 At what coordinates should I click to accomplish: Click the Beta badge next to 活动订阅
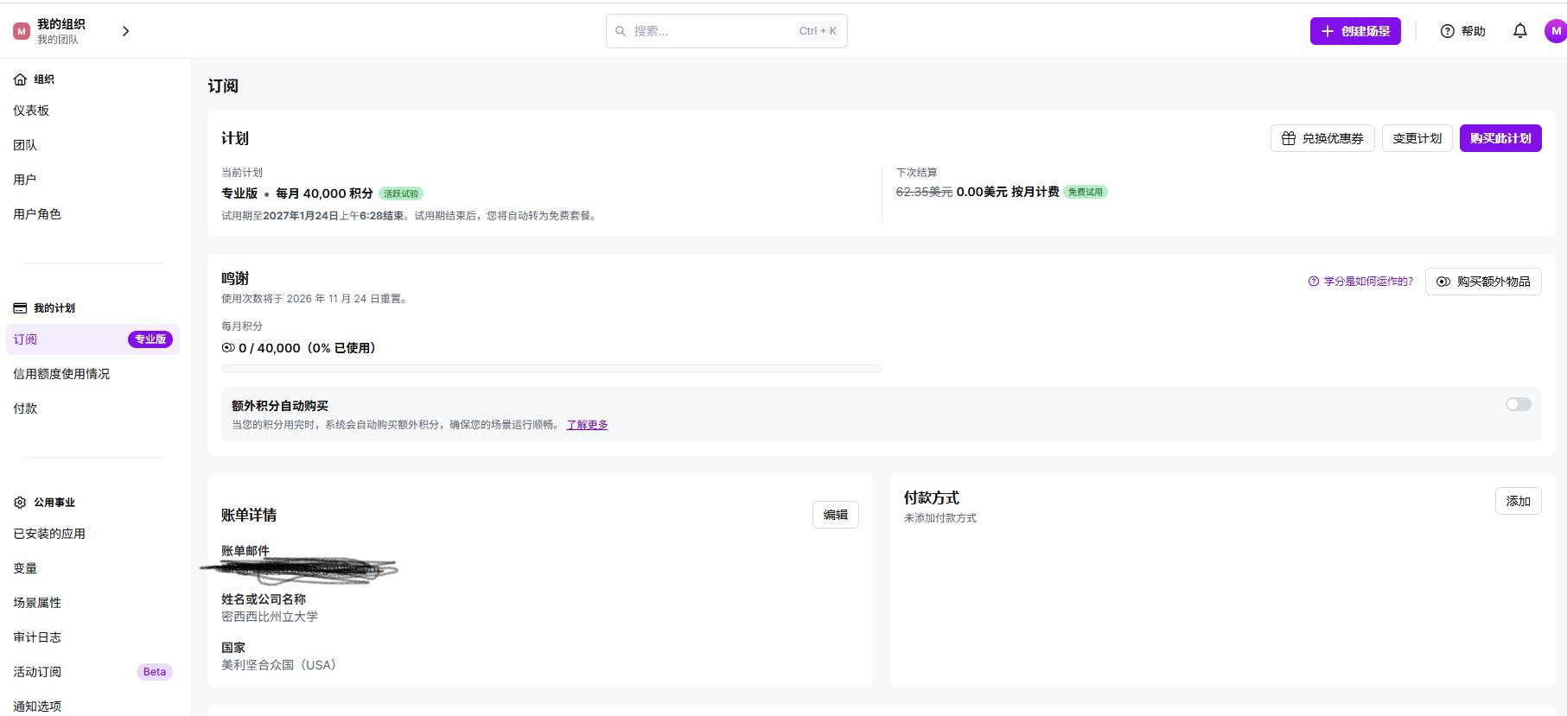(x=155, y=672)
